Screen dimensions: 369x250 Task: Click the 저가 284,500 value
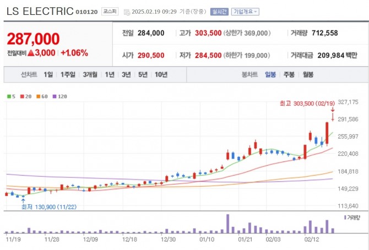click(208, 56)
